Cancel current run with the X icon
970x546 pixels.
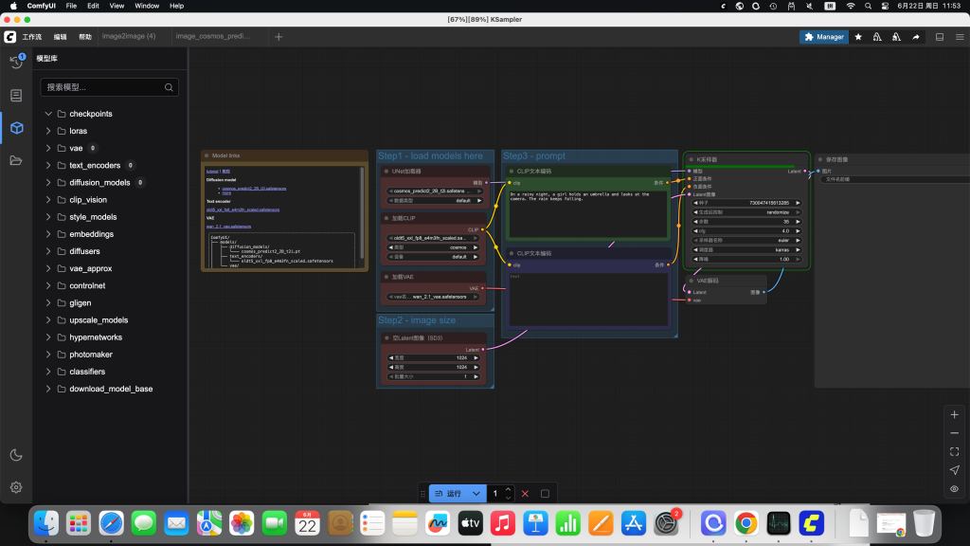[525, 493]
